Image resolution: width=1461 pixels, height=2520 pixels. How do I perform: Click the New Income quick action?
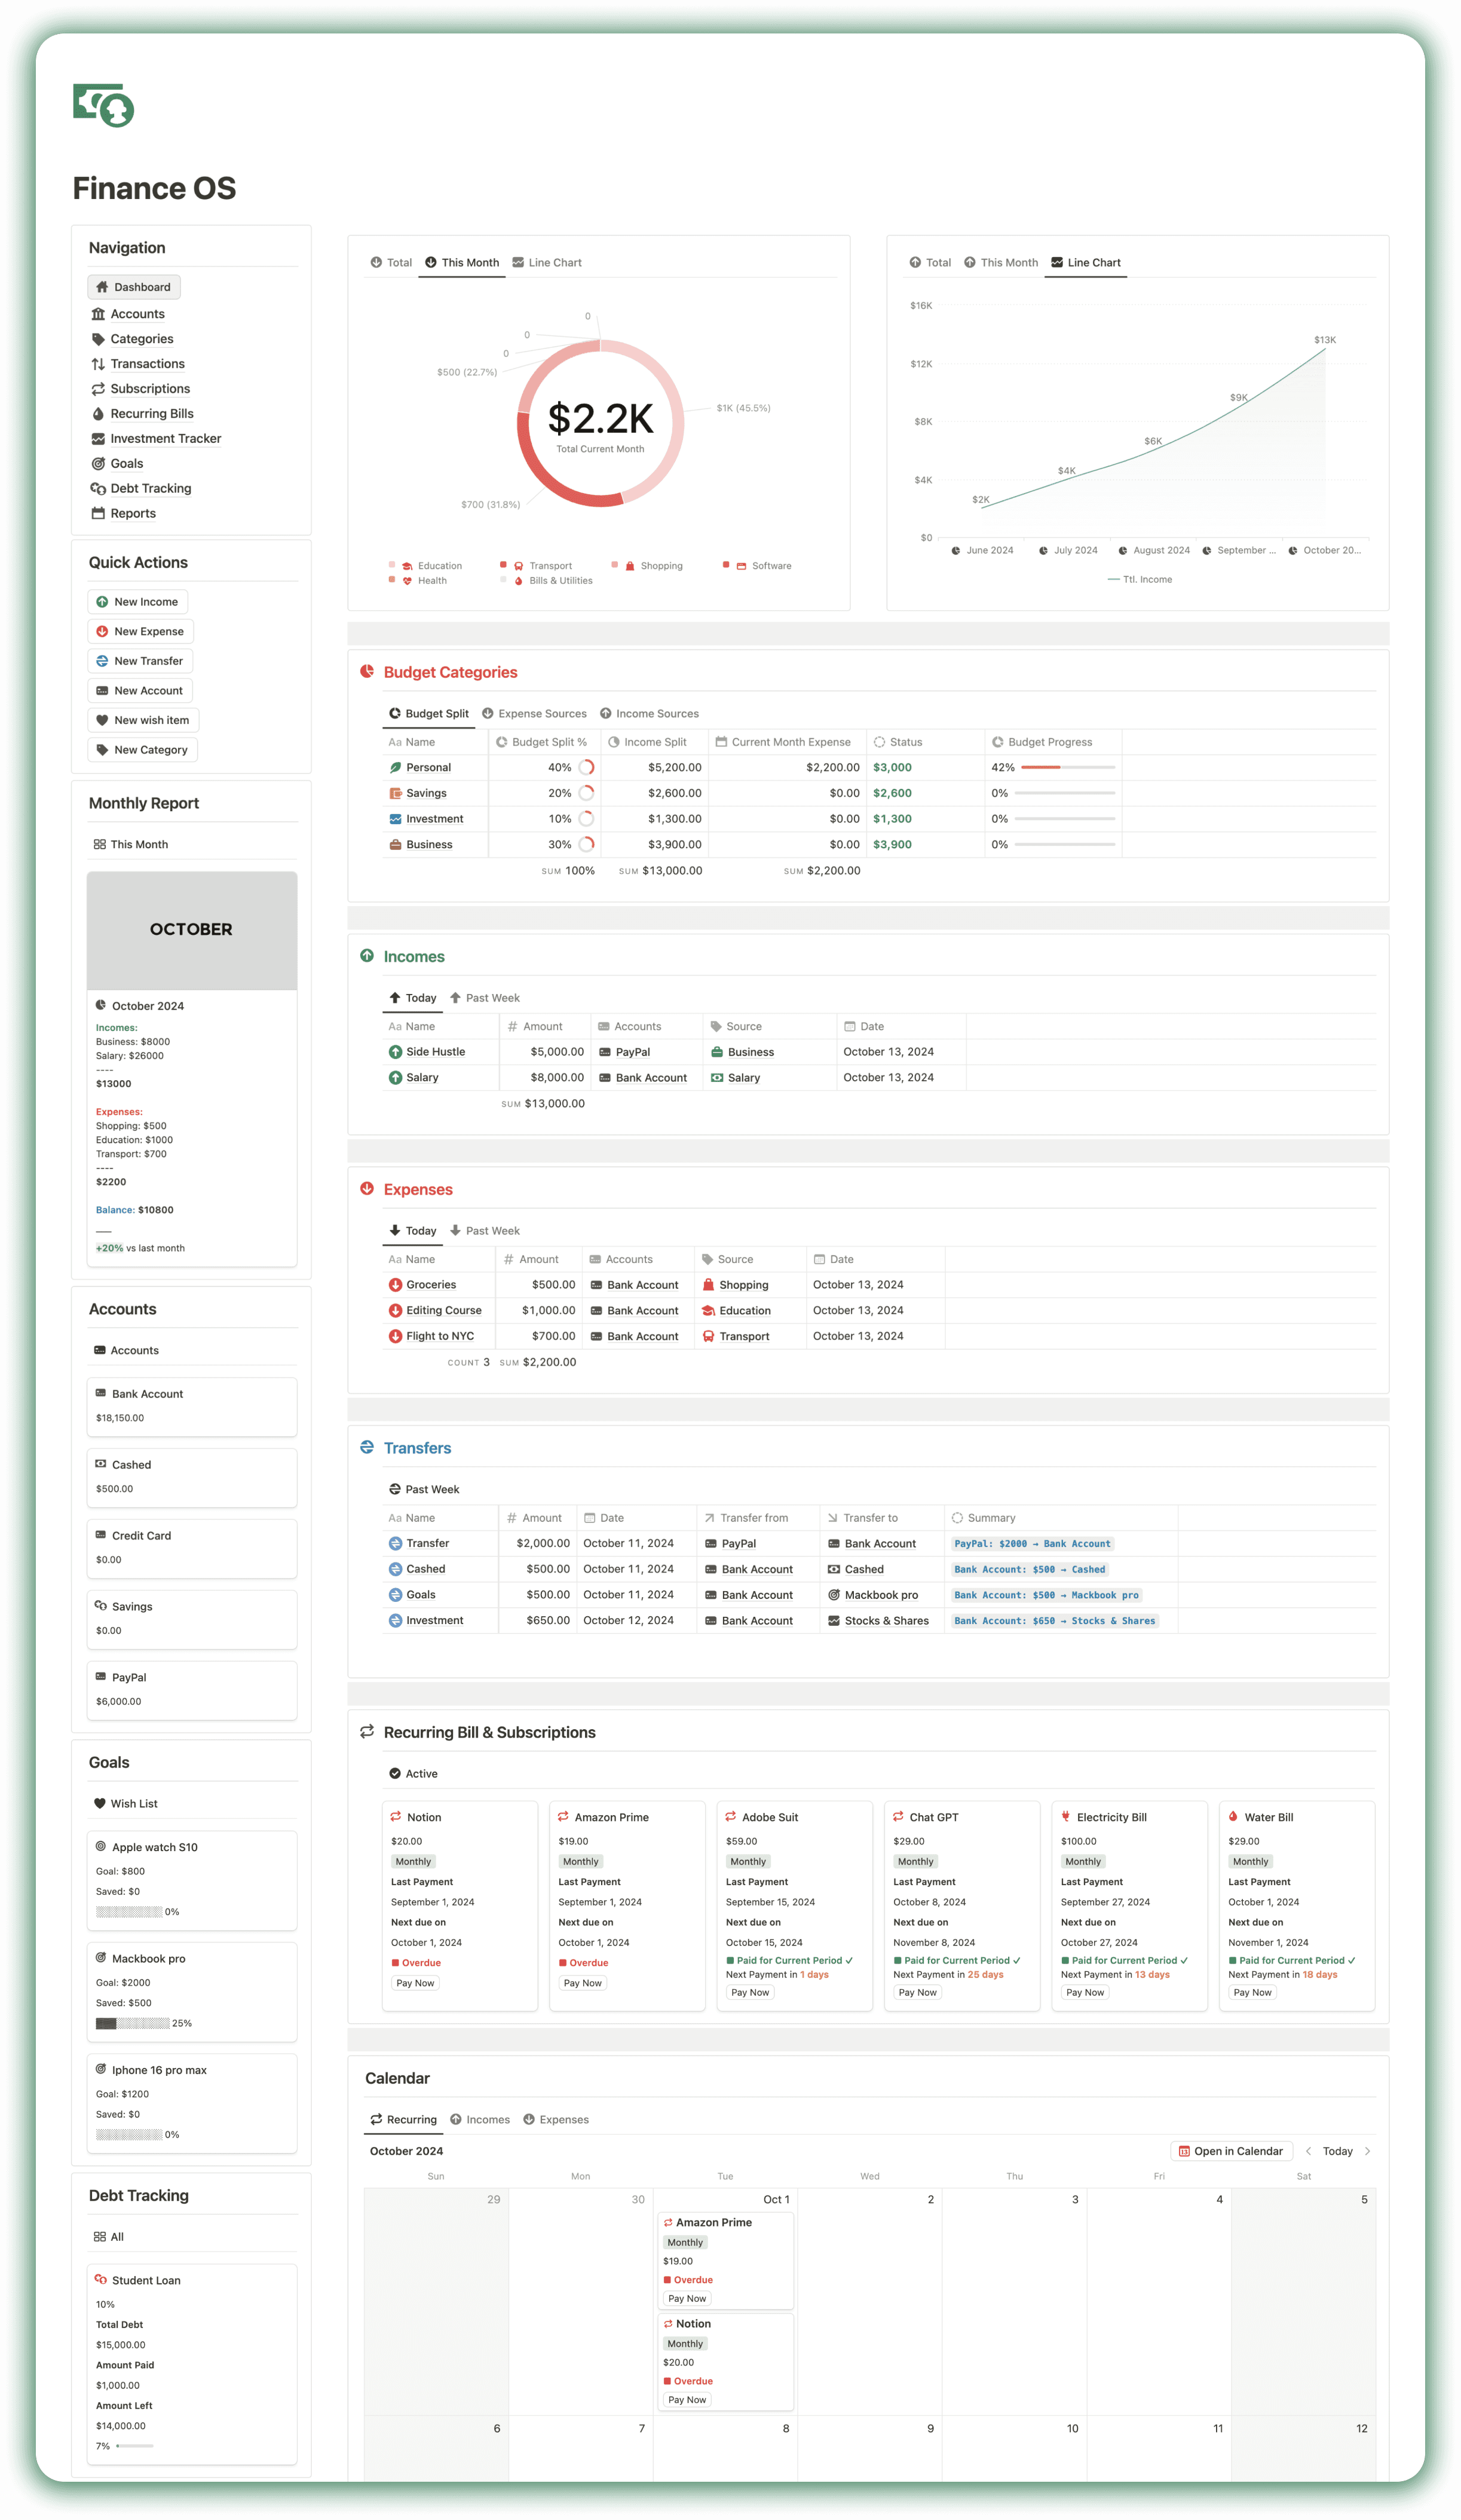tap(138, 601)
